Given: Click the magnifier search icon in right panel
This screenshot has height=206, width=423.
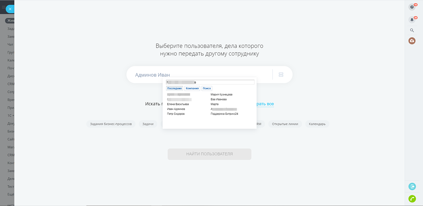Looking at the screenshot, I should click(x=412, y=30).
